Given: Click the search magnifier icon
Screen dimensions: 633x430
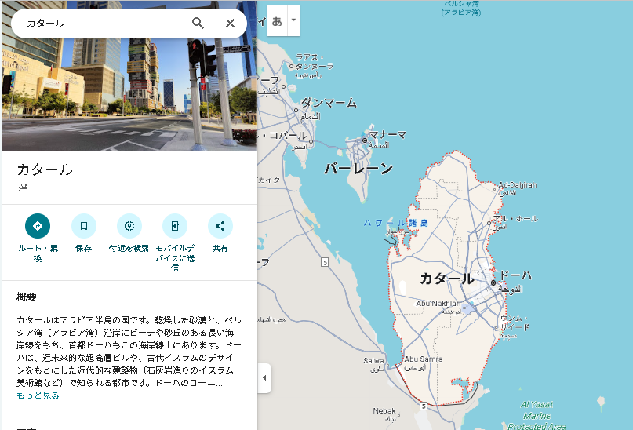Looking at the screenshot, I should tap(198, 24).
